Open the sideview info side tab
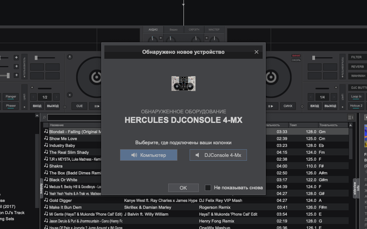 [x=356, y=189]
